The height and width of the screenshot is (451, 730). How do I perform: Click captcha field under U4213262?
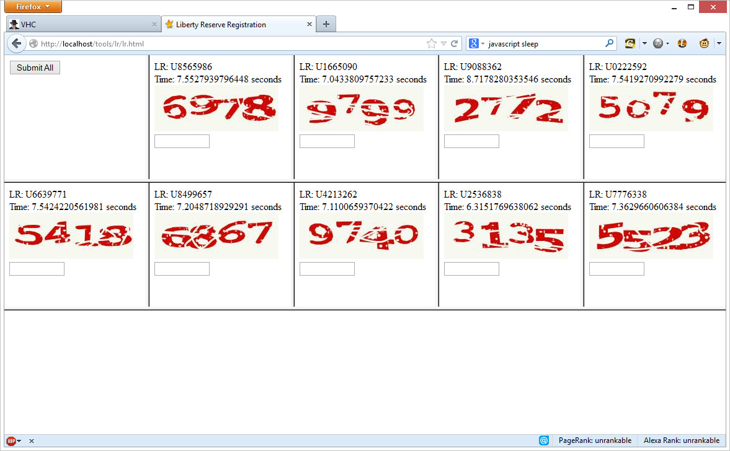327,269
